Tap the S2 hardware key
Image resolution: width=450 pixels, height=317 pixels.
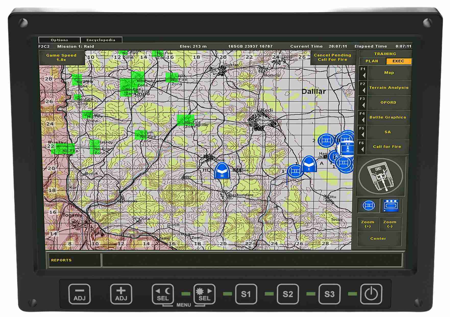pyautogui.click(x=288, y=294)
